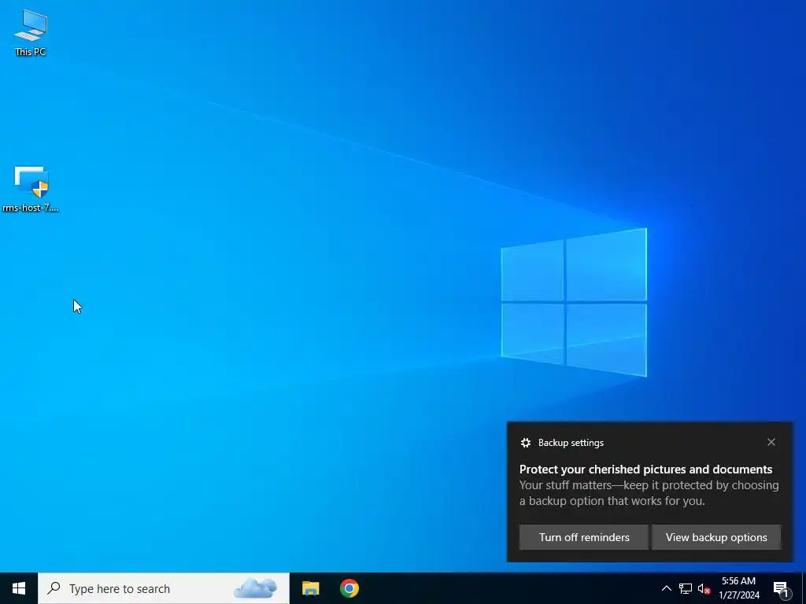
Task: Click Turn off reminders button
Action: [x=584, y=537]
